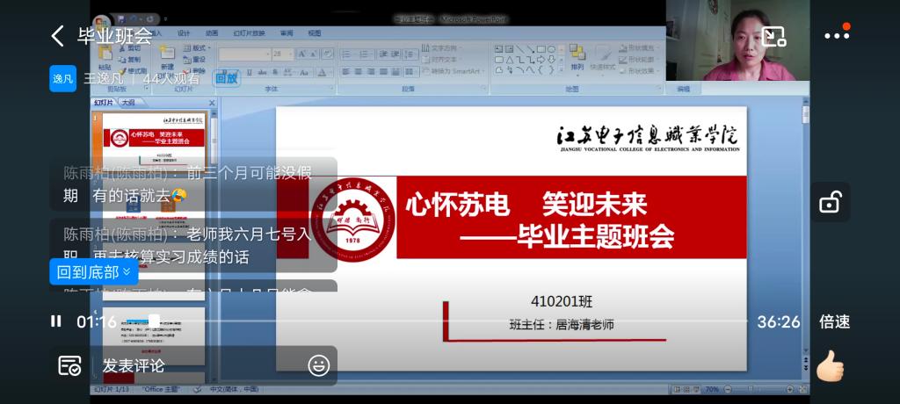The image size is (900, 404).
Task: Click the numbered list icon in paragraph group
Action: coord(363,54)
